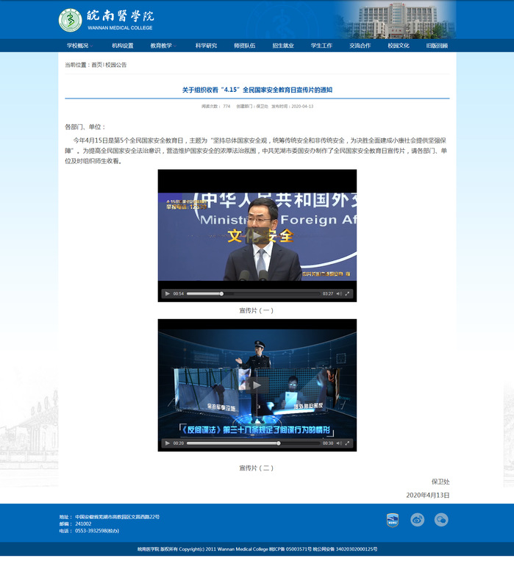The width and height of the screenshot is (514, 561).
Task: Open the 机构设置 navigation menu
Action: click(123, 46)
